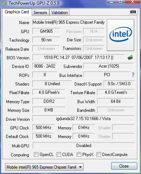Click the Memory Size 8 MB field

coord(49,110)
